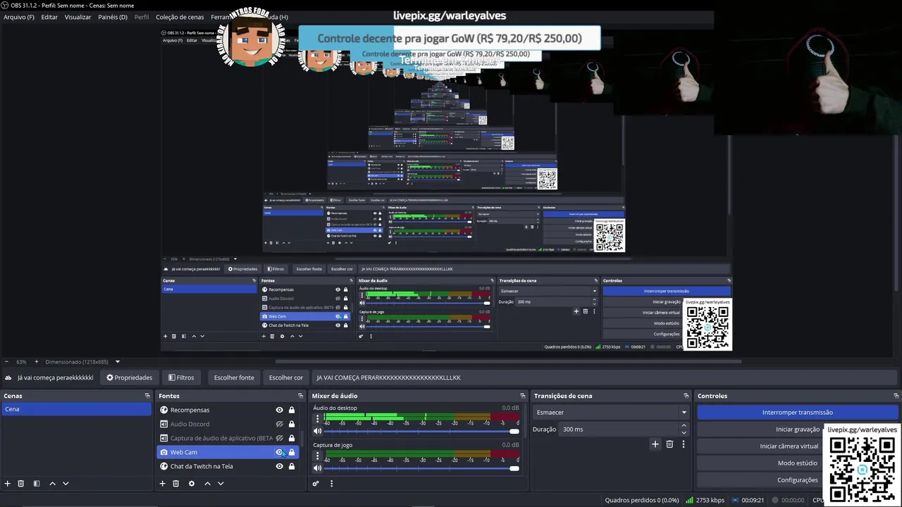Pop out the Mixer de áudio dock
Viewport: 902px width, 507px height.
522,396
